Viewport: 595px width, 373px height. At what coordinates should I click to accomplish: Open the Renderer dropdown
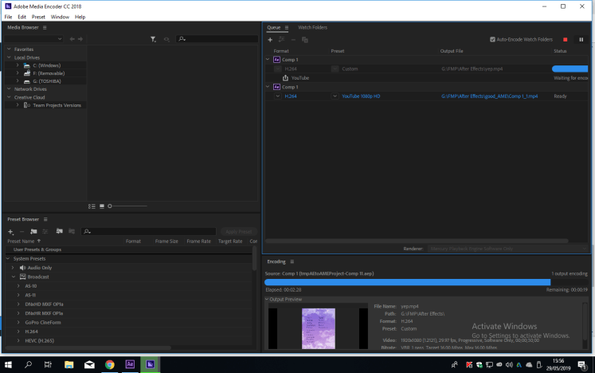coord(508,249)
